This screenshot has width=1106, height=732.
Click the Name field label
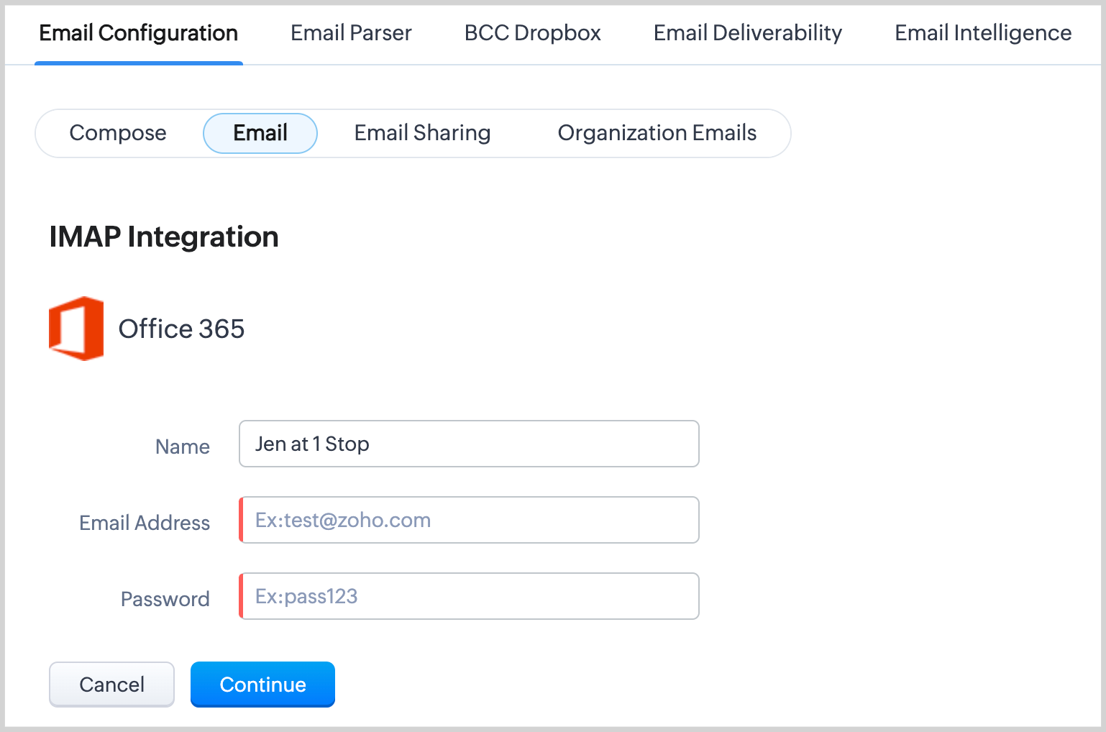[x=183, y=447]
